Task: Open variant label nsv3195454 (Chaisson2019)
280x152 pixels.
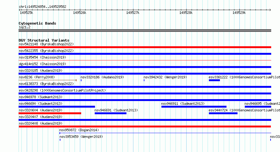Action: (42, 57)
